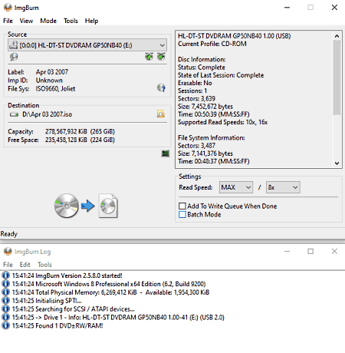The image size is (345, 353).
Task: Click the ImgBurn Log window title icon
Action: (8, 252)
